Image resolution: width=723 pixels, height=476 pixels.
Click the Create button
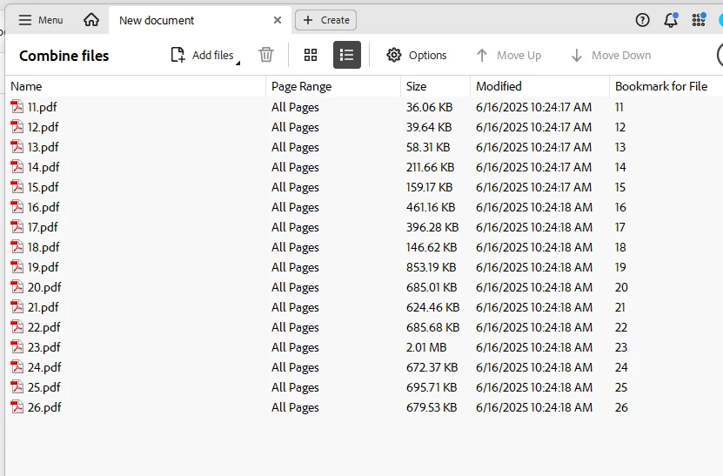325,20
